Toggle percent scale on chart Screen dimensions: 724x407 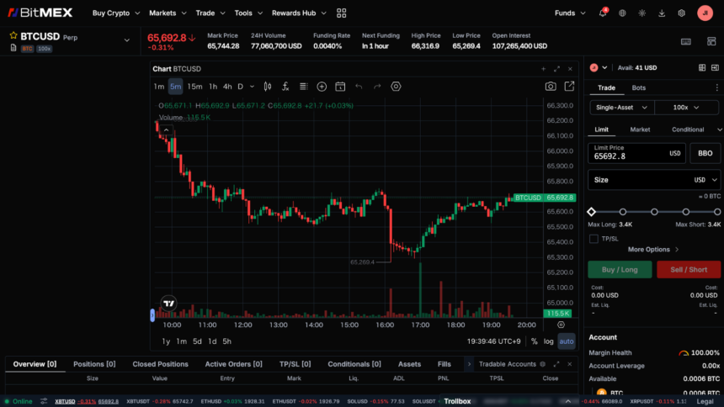pos(535,341)
